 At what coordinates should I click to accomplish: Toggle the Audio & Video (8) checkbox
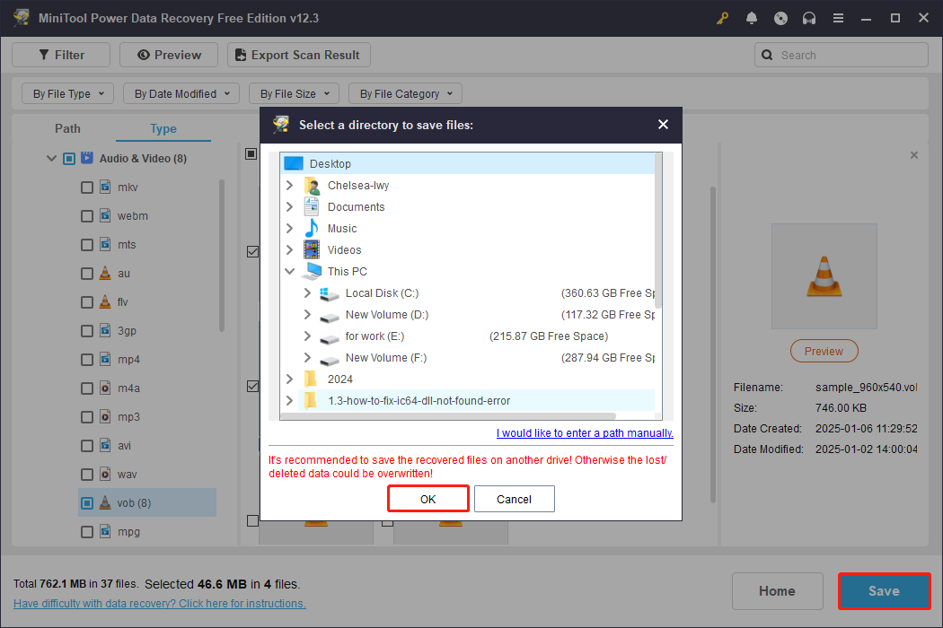tap(69, 159)
